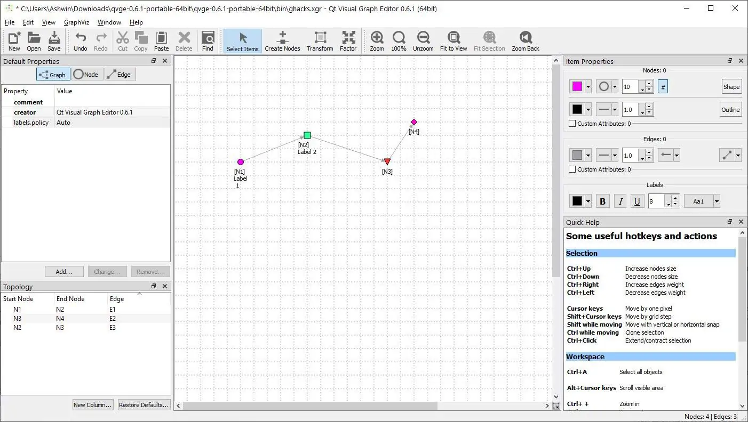Switch to Graph default properties
The image size is (748, 422).
click(x=53, y=75)
